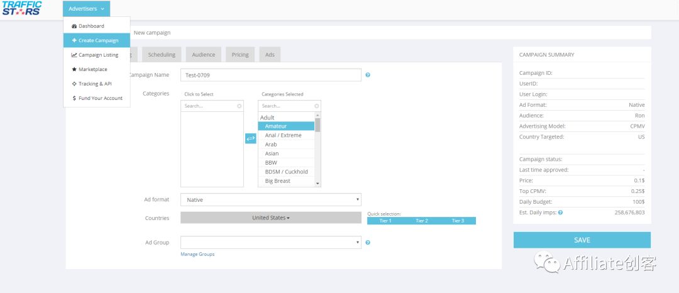Open Dashboard from the menu

click(97, 26)
